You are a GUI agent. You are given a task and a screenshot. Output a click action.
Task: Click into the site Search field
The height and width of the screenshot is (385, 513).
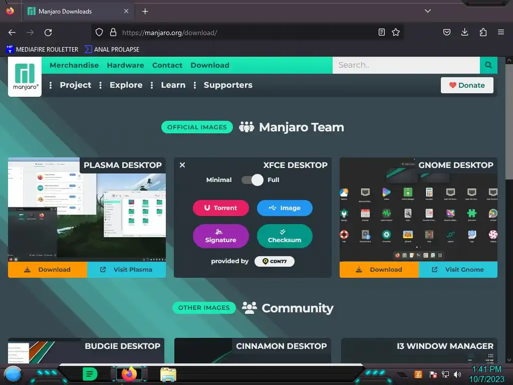[x=406, y=65]
